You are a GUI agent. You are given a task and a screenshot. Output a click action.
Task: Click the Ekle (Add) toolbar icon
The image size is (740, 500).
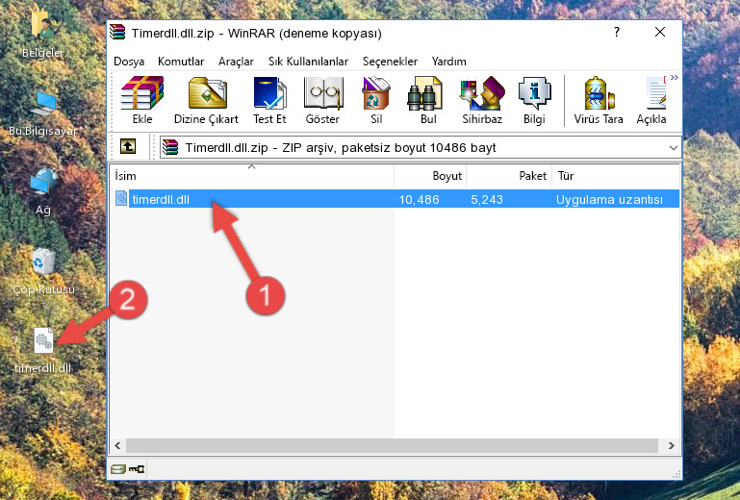[142, 100]
